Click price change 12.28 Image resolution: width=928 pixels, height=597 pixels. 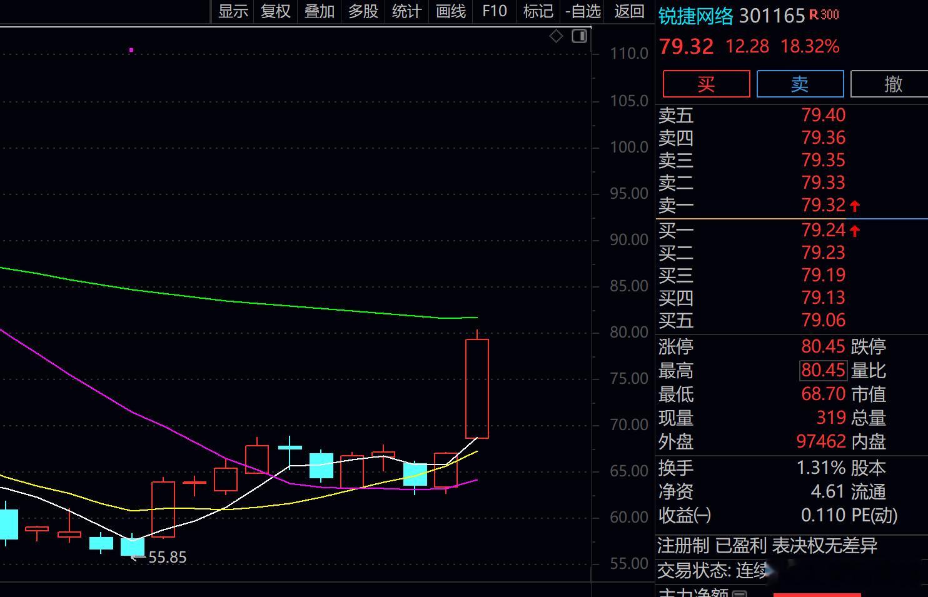click(x=747, y=46)
